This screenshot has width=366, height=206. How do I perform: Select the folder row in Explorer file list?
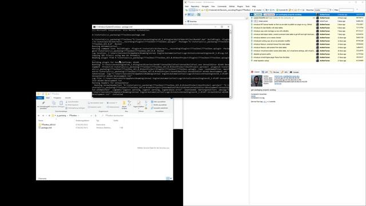click(x=81, y=125)
